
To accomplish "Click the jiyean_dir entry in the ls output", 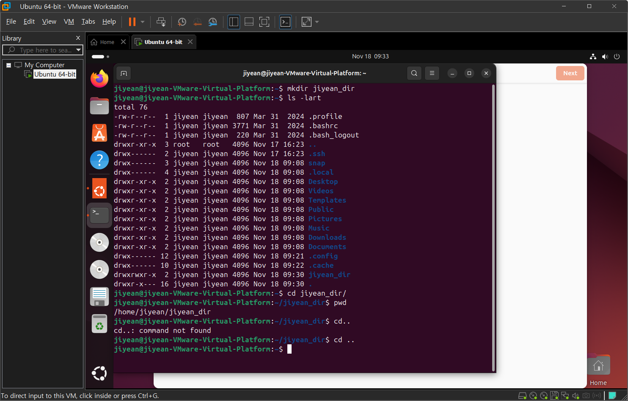I will click(329, 275).
